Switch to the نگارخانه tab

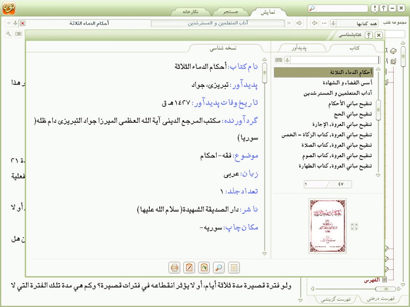click(x=190, y=12)
